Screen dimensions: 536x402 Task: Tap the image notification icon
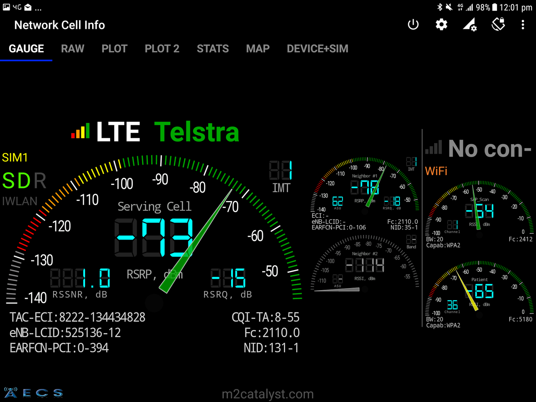6,7
